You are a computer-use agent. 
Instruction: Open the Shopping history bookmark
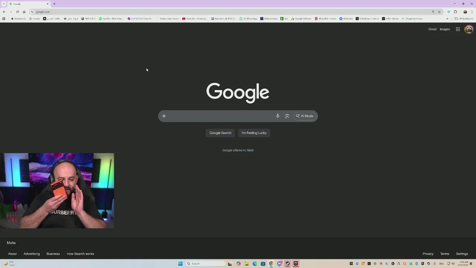(412, 19)
